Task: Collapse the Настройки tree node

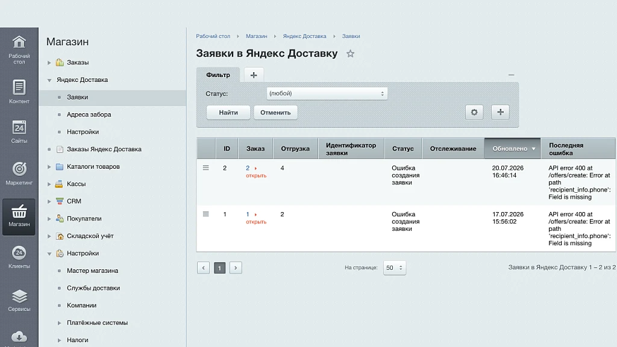Action: tap(49, 254)
